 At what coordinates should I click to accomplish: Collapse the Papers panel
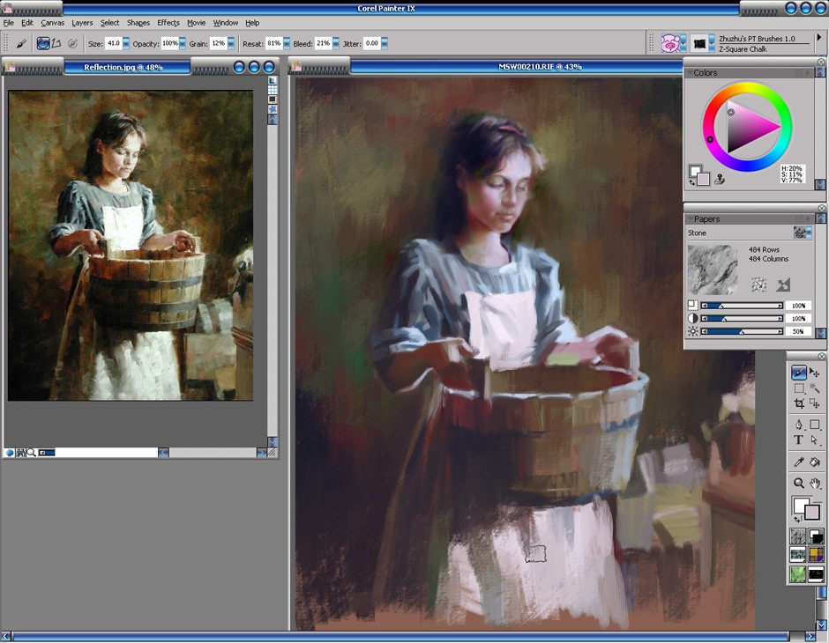click(690, 218)
